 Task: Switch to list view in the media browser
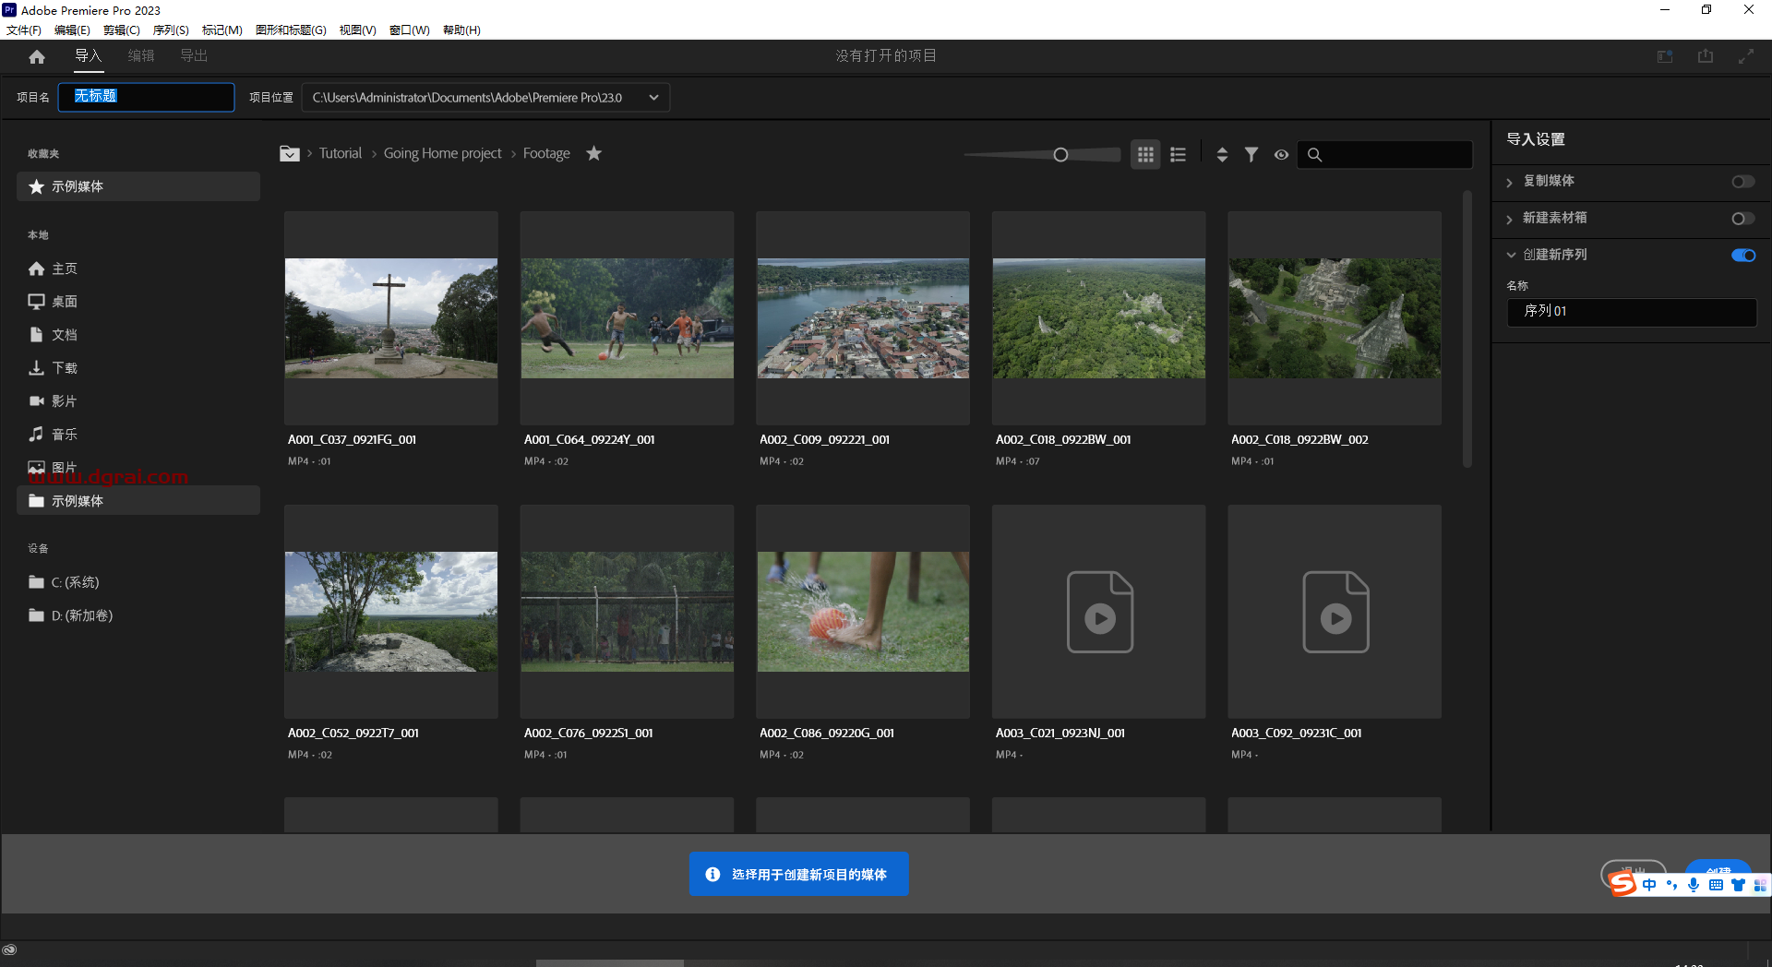click(1178, 154)
